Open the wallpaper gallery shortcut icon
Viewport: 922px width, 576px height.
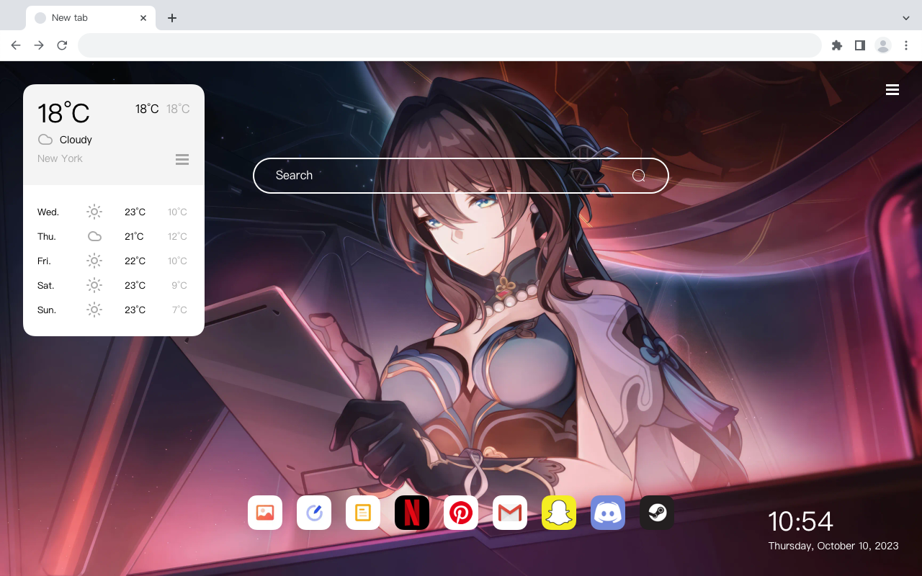[265, 513]
